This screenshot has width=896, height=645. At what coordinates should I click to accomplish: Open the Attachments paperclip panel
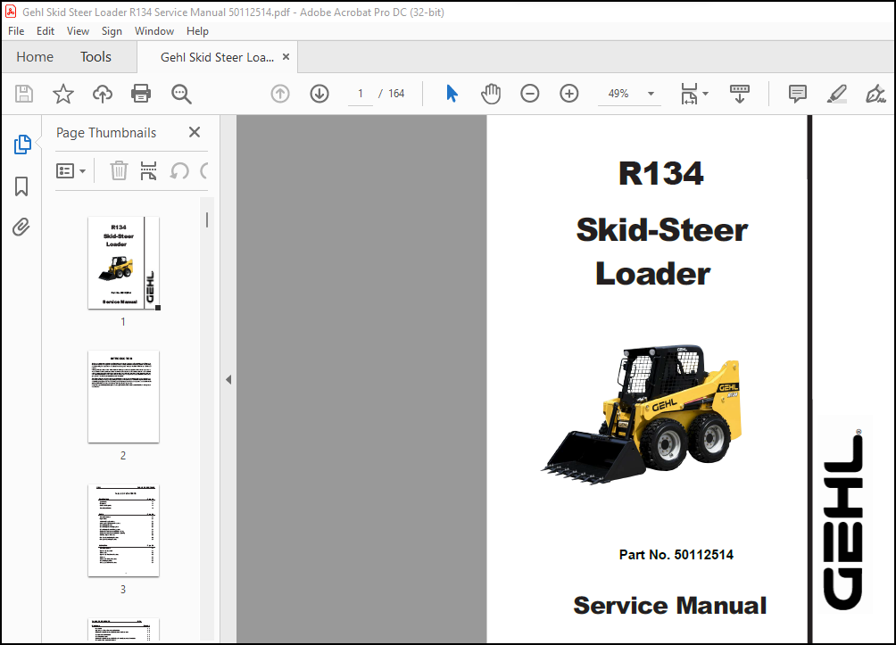(21, 227)
